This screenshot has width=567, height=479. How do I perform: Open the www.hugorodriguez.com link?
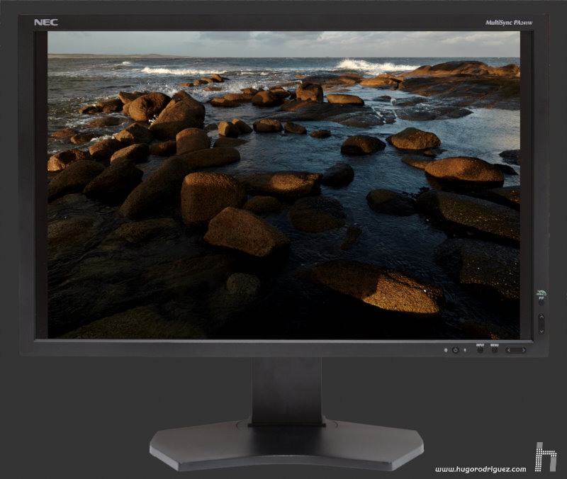pos(481,469)
